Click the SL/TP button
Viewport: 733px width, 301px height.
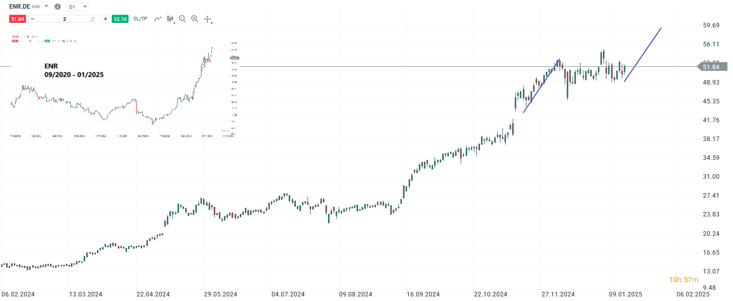[140, 18]
